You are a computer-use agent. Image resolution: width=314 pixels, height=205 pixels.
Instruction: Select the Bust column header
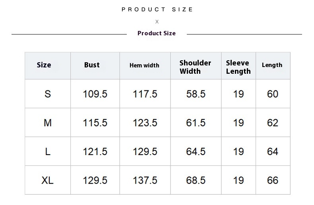[x=92, y=65]
